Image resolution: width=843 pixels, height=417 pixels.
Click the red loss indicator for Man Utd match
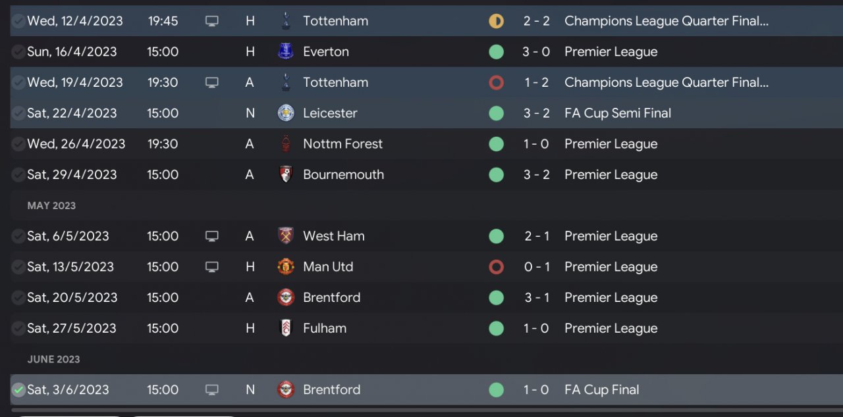tap(497, 266)
